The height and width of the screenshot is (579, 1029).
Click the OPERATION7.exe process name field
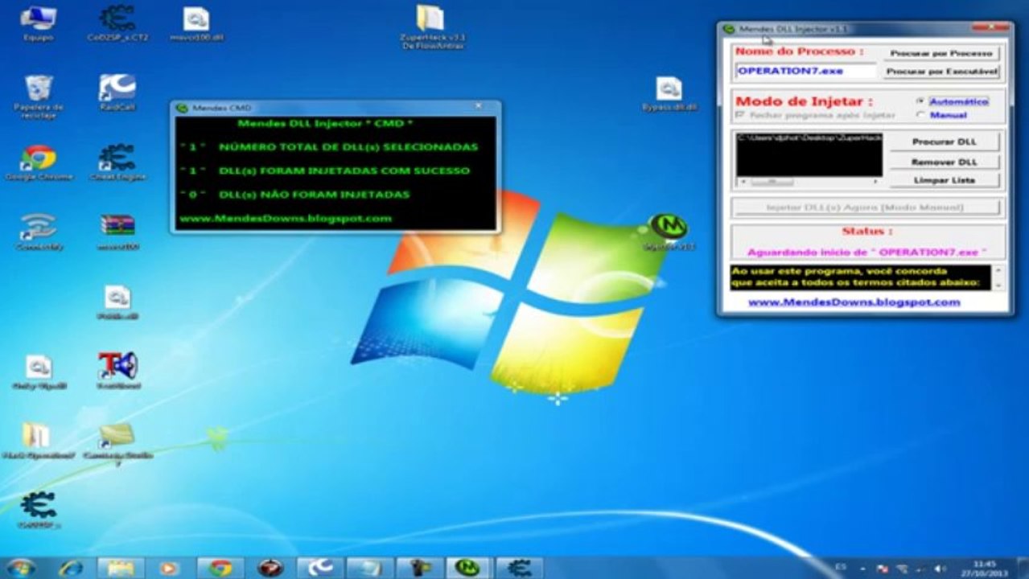805,71
